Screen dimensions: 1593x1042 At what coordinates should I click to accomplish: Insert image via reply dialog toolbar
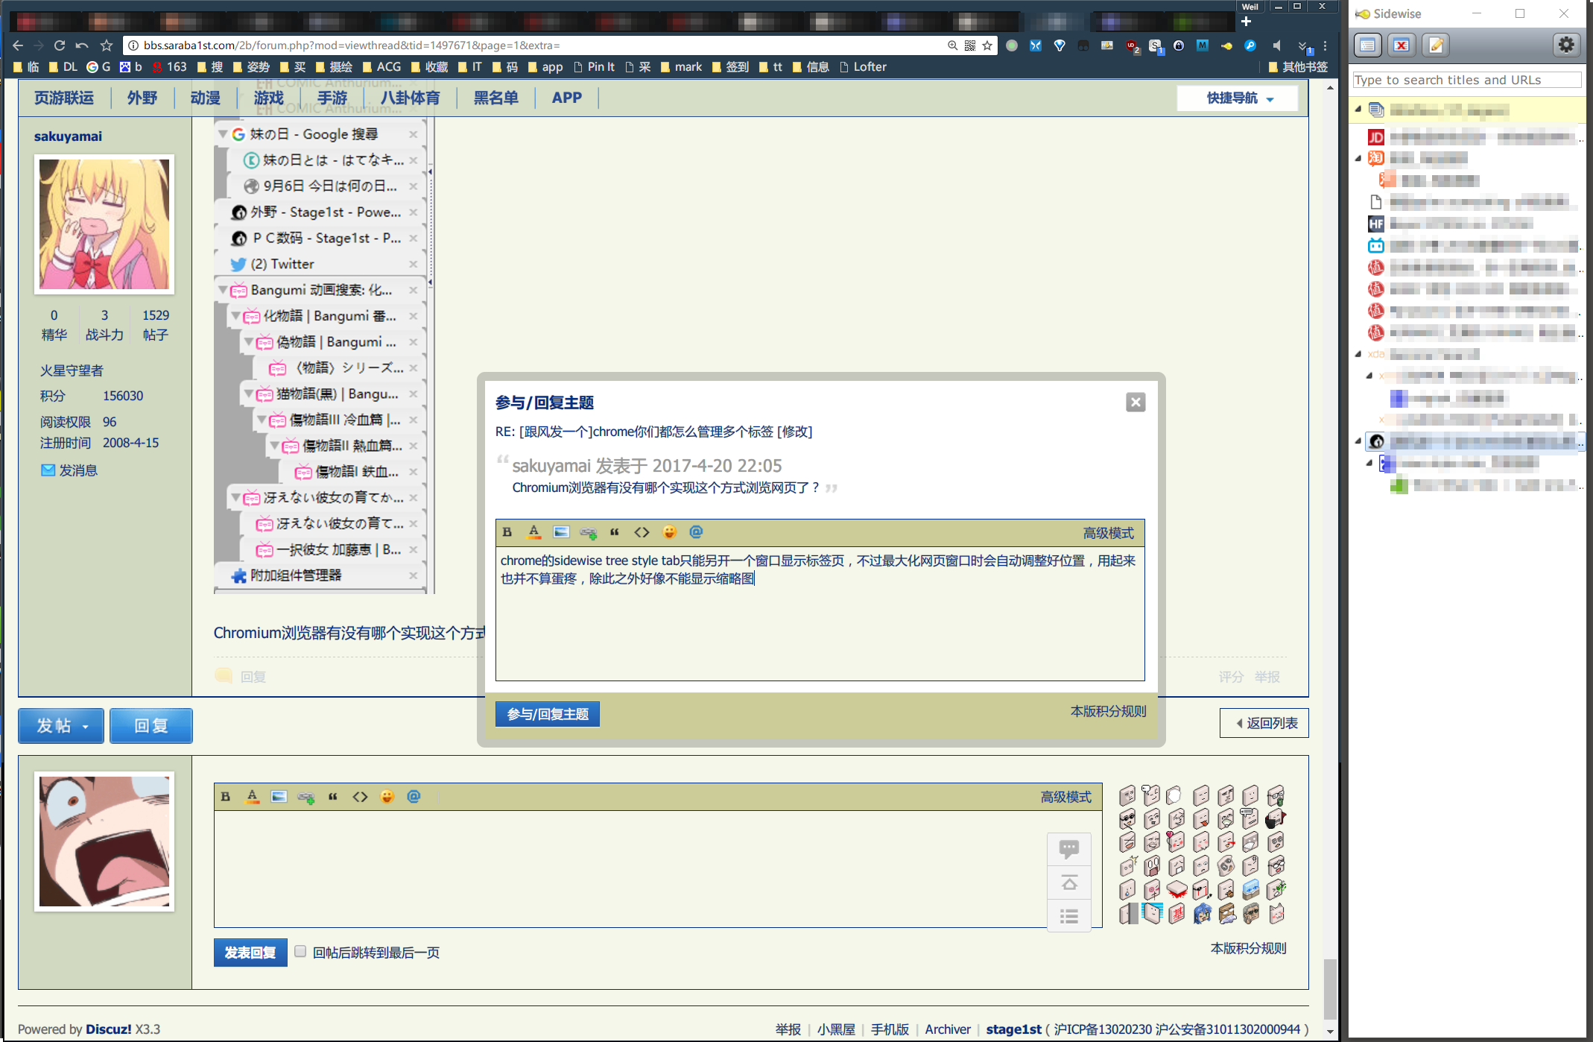[x=561, y=532]
